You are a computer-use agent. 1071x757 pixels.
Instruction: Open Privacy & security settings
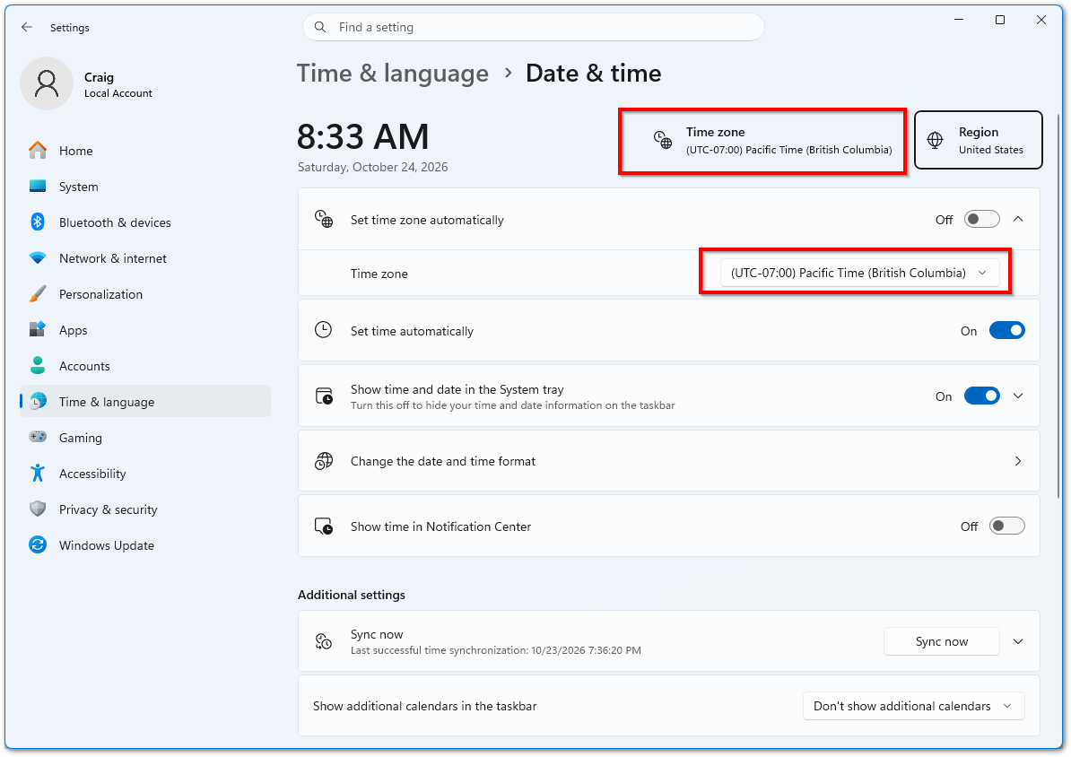(145, 509)
